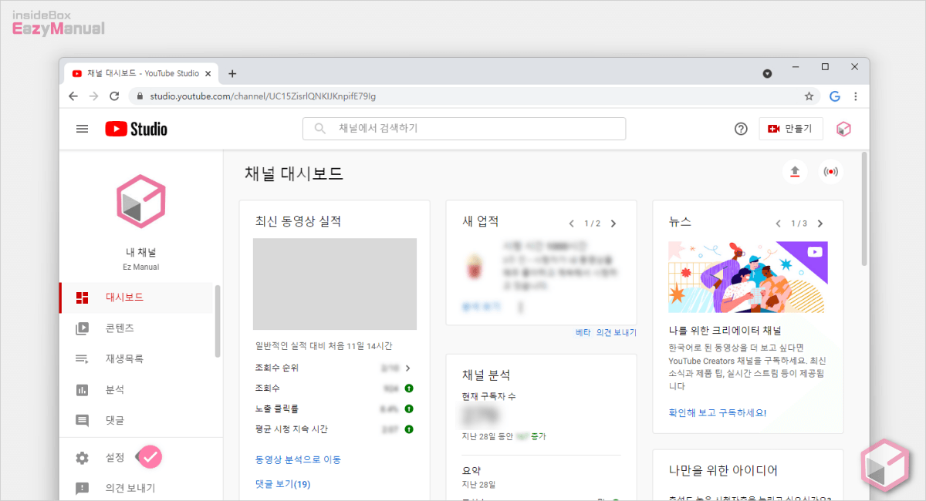Click the 노출 클릭률 row label
Screen dimensions: 926x501
click(x=275, y=409)
